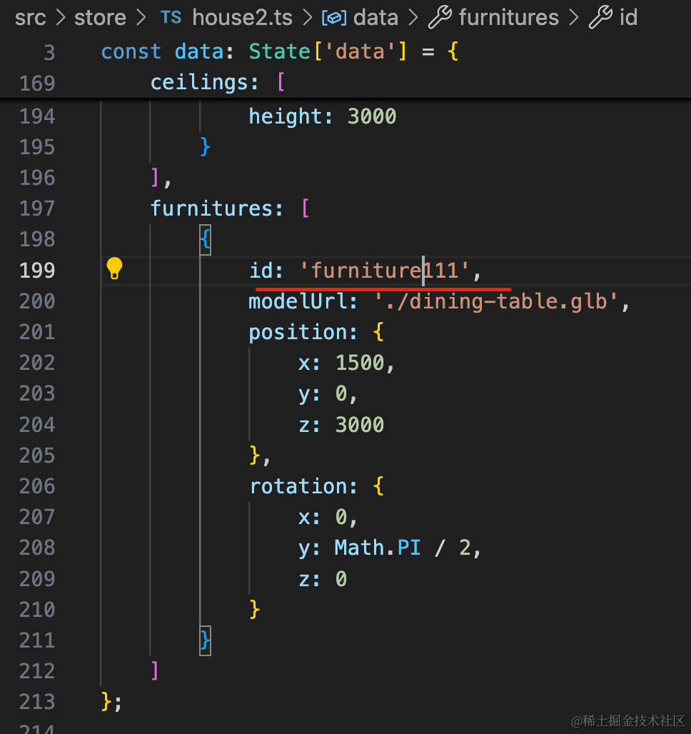Click the 'z: 3000' line
Screen dimensions: 691x734
click(341, 425)
